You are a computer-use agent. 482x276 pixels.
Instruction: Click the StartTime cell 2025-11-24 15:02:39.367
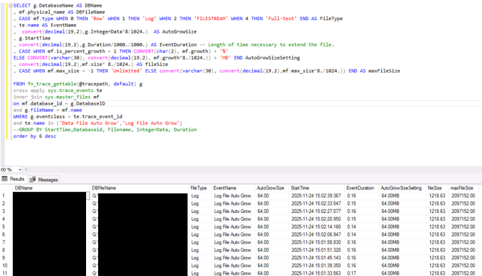315,196
